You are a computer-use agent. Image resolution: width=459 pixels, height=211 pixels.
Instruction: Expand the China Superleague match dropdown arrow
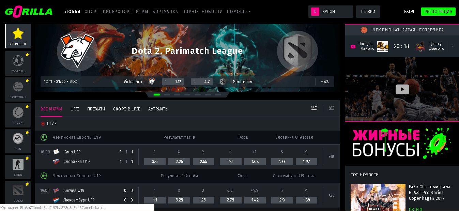(453, 46)
